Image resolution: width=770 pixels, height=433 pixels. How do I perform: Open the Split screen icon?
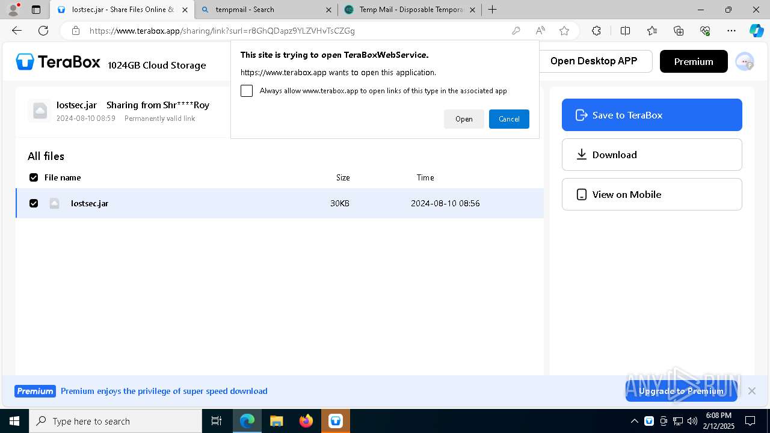click(625, 31)
